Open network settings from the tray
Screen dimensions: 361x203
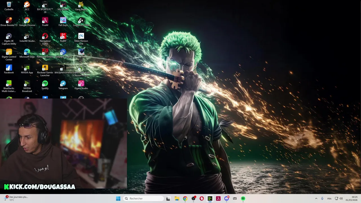pyautogui.click(x=336, y=198)
